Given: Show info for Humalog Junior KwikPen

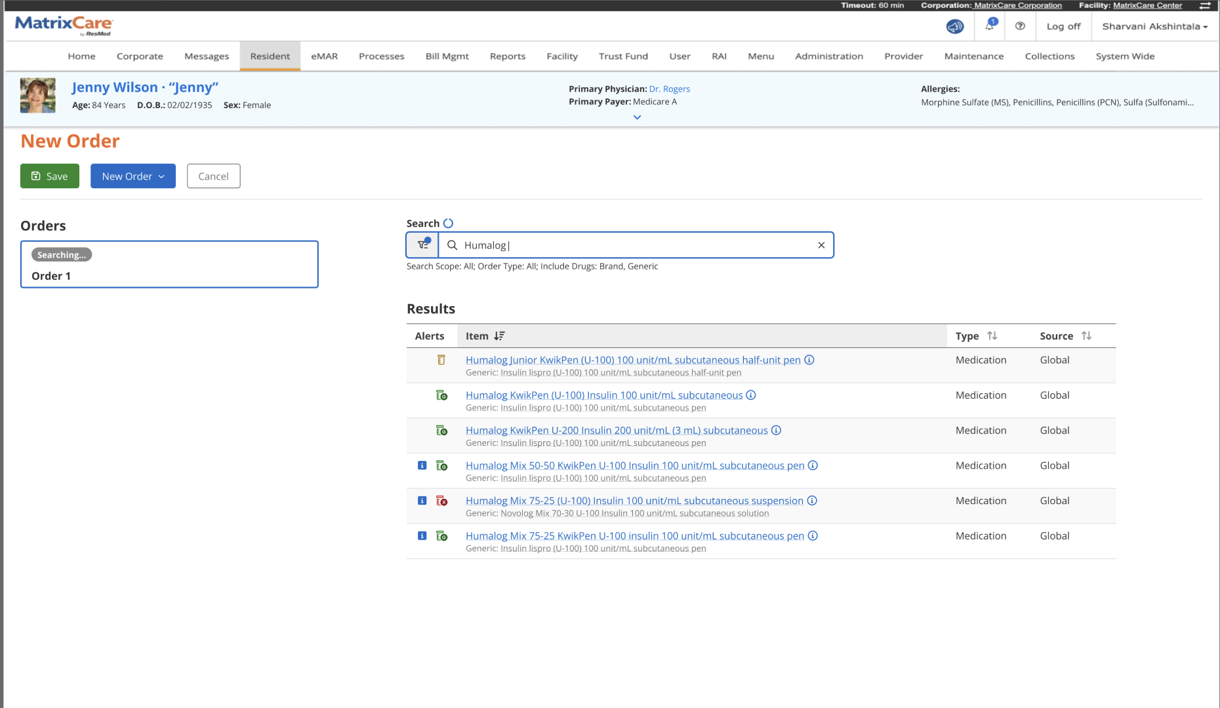Looking at the screenshot, I should [809, 360].
